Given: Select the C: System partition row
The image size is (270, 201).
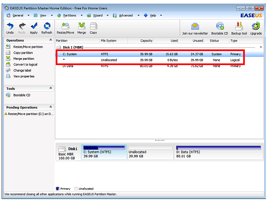Looking at the screenshot, I should (159, 54).
